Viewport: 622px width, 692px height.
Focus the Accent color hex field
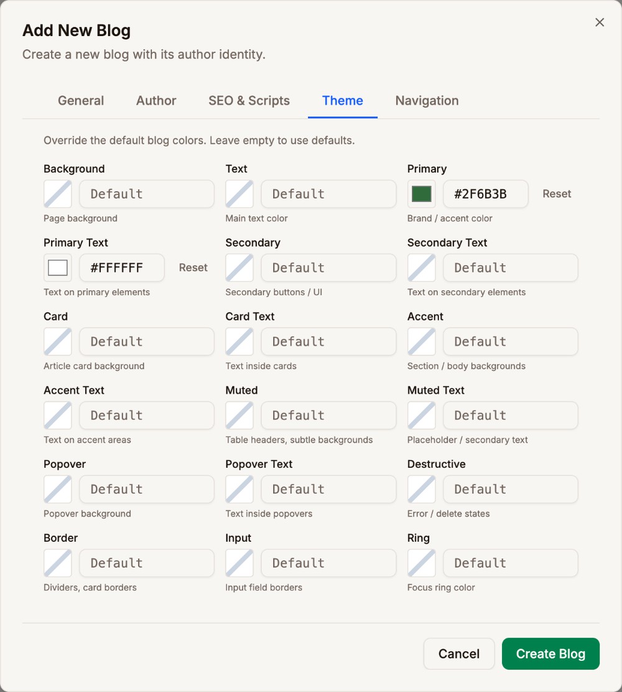[511, 341]
